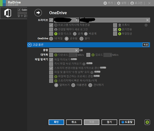The height and width of the screenshot is (131, 154).
Task: Open the drive letter dropdown
Action: [77, 20]
